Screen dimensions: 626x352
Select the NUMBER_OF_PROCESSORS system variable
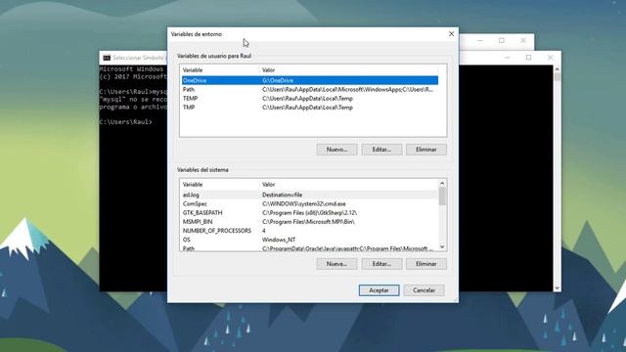pyautogui.click(x=310, y=231)
